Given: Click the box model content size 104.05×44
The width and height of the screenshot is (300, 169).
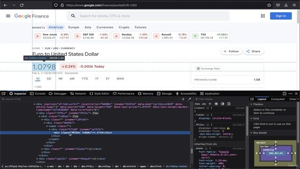Looking at the screenshot, I should 276,154.
